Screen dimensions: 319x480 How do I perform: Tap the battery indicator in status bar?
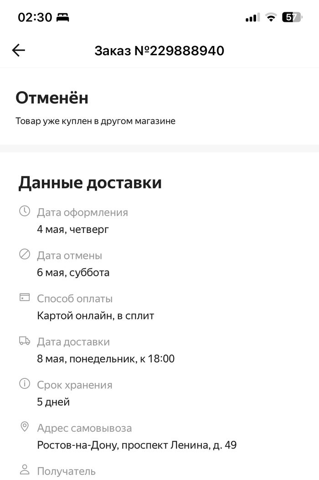tap(292, 18)
